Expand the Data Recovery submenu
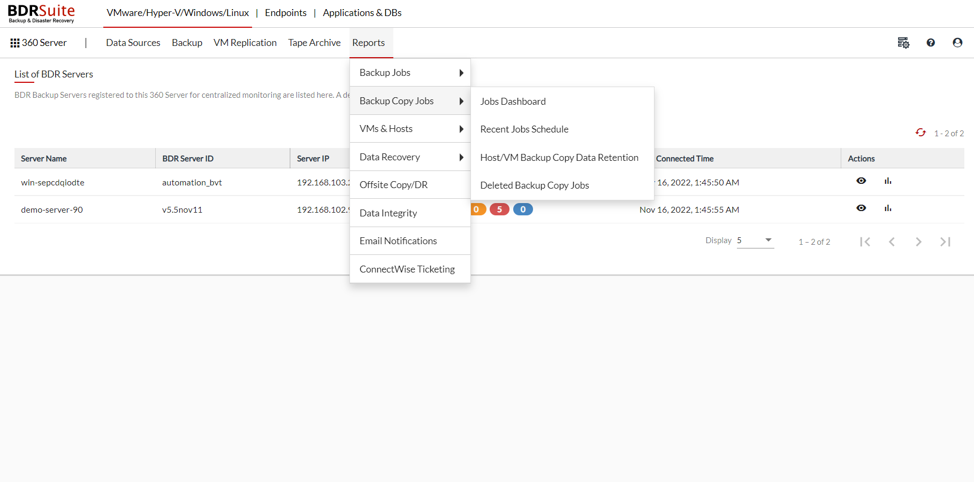 (x=410, y=157)
